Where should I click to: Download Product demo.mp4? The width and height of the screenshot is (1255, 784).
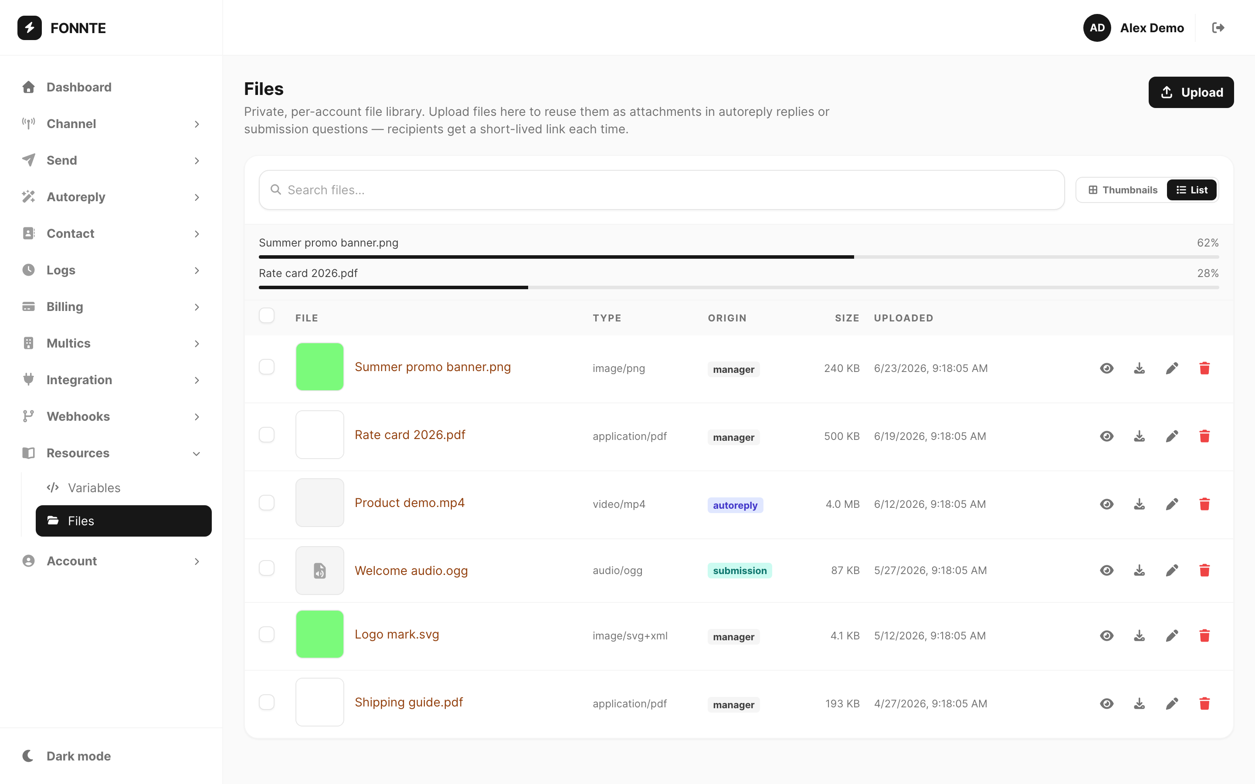click(1139, 504)
